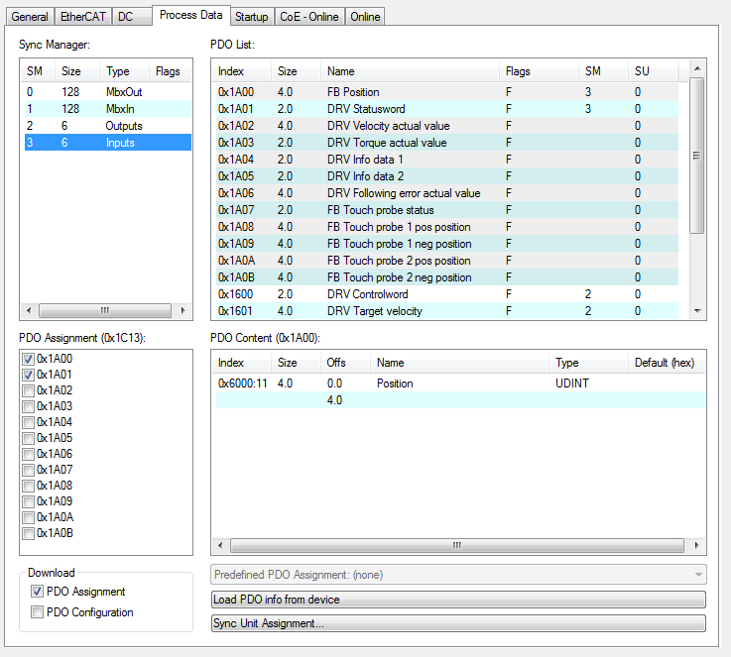Image resolution: width=731 pixels, height=657 pixels.
Task: Click Load PDO info from device
Action: coord(458,600)
